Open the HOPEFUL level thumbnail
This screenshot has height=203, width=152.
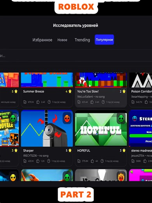101,128
